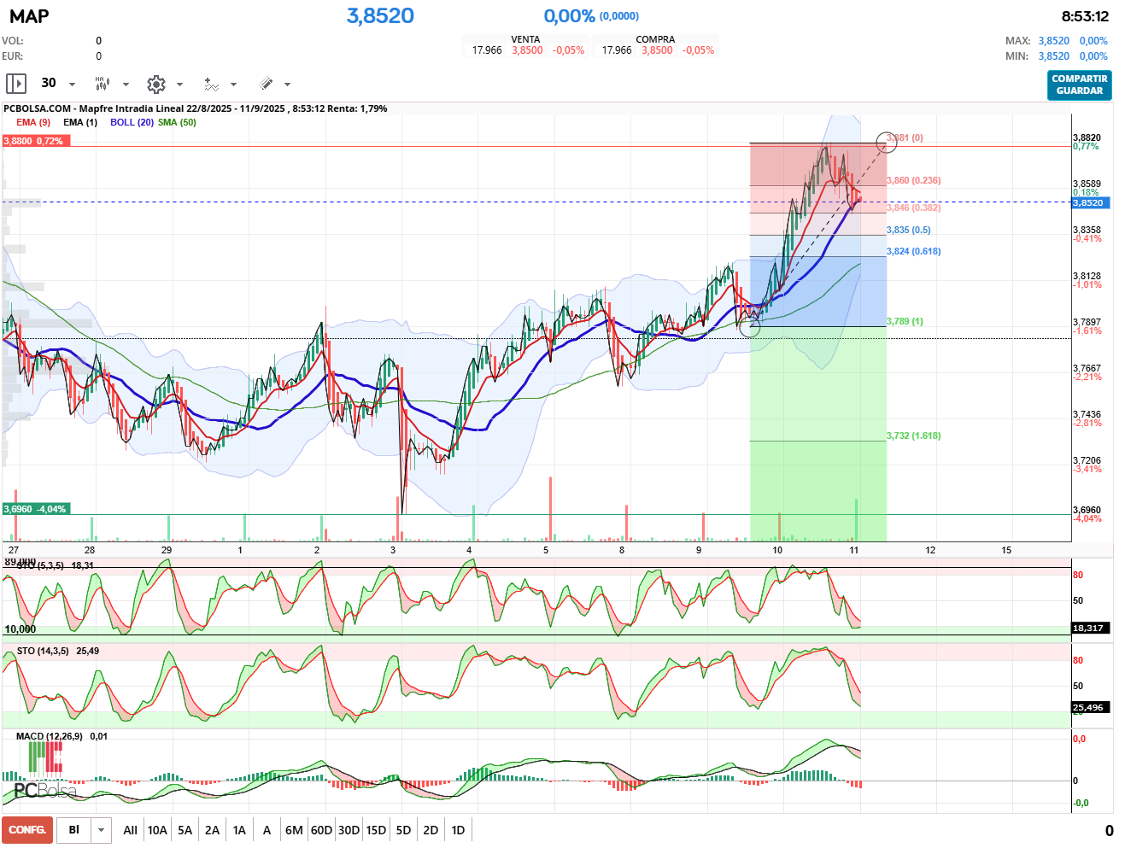This screenshot has width=1125, height=848.
Task: Click the MAP ticker symbol
Action: 29,16
